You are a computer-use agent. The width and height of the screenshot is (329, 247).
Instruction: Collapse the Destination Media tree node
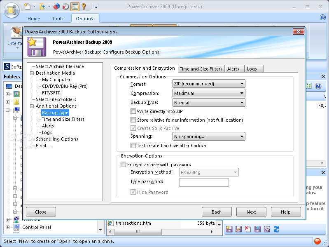point(32,73)
